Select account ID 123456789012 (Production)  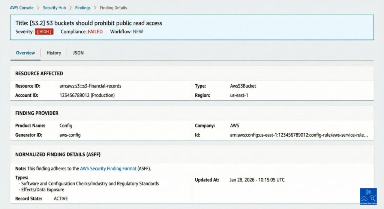87,95
